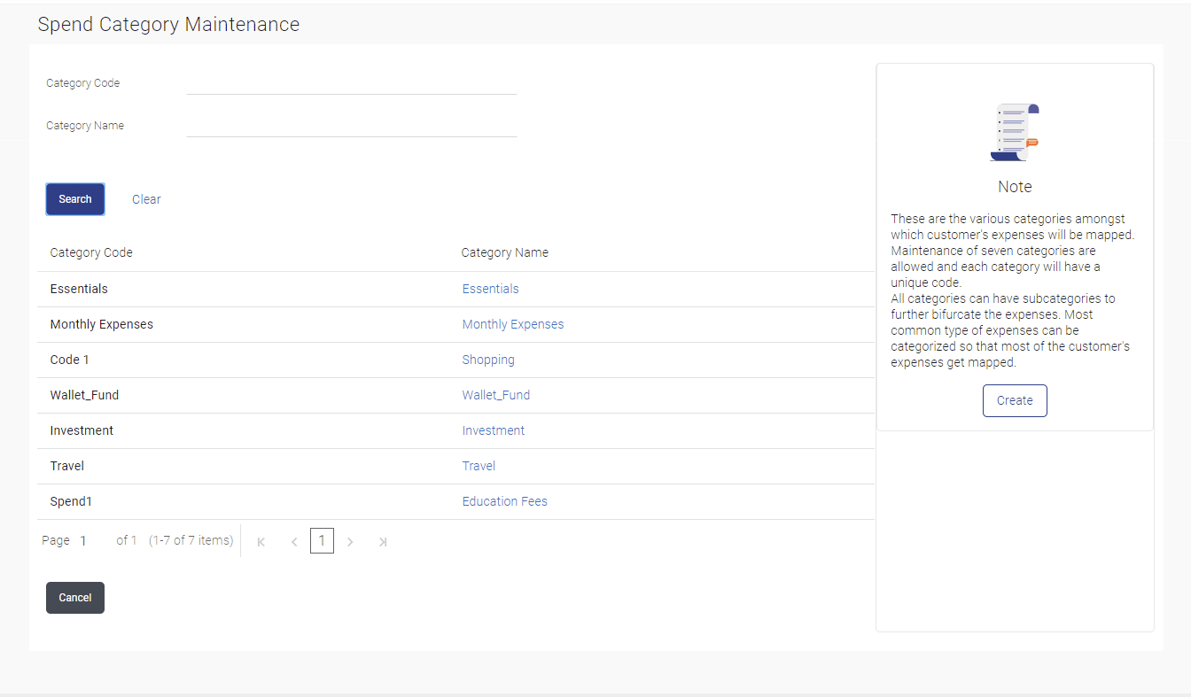Open the Wallet_Fund category link
This screenshot has height=697, width=1191.
click(495, 395)
